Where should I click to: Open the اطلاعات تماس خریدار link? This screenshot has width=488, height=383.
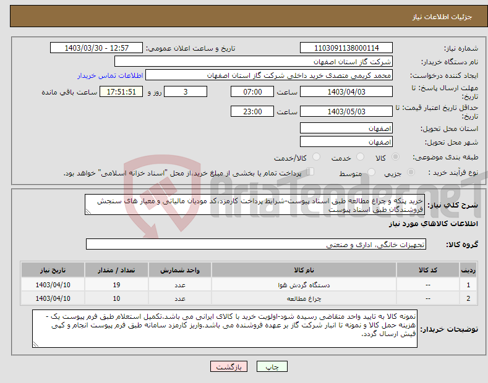110,75
